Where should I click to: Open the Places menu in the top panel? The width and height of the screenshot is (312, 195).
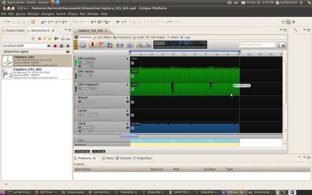[x=31, y=2]
